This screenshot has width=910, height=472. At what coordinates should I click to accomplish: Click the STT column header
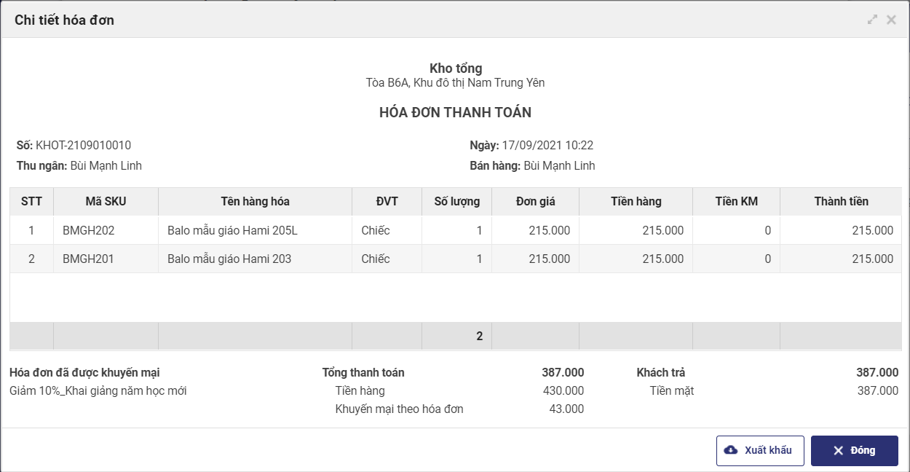(x=31, y=202)
